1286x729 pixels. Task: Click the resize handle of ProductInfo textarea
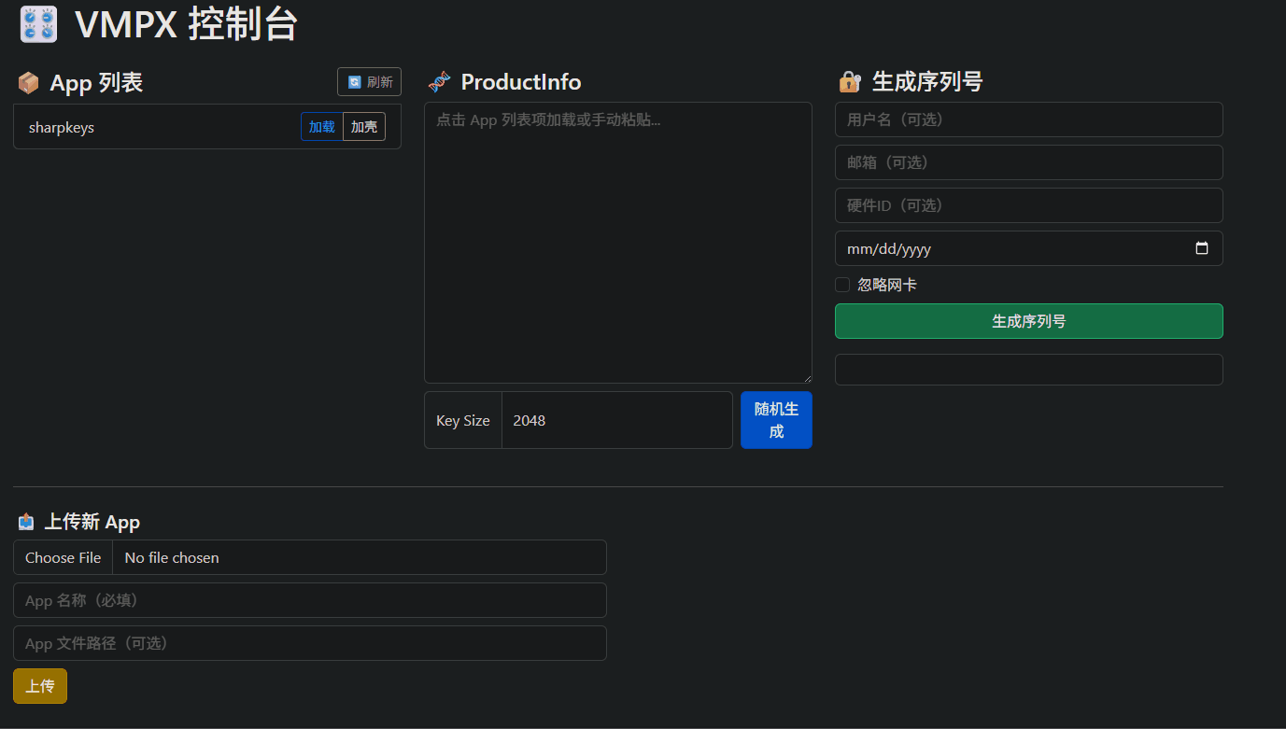pyautogui.click(x=807, y=377)
